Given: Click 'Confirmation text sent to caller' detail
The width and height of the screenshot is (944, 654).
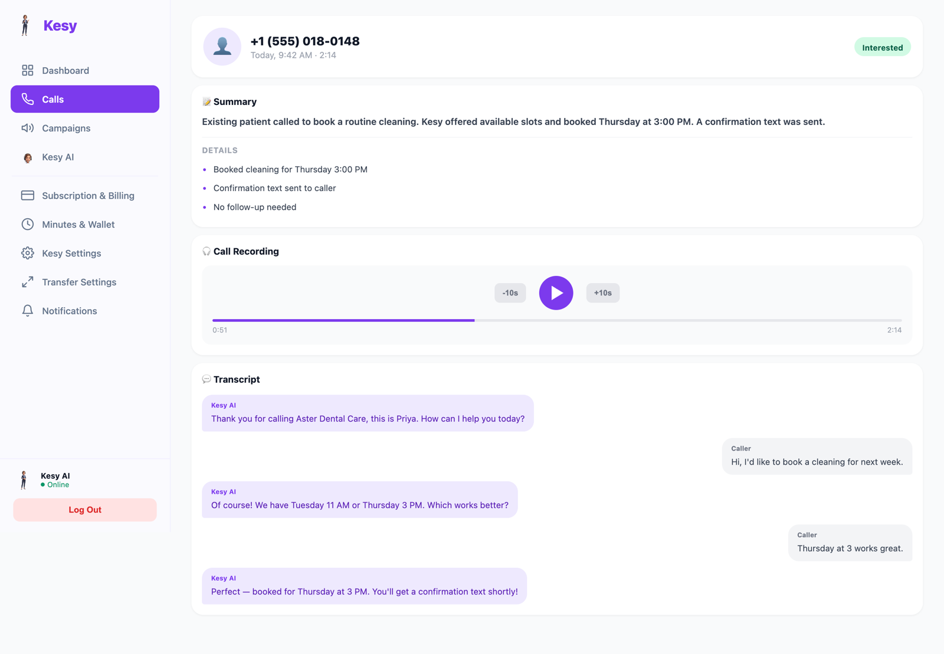Looking at the screenshot, I should (274, 188).
